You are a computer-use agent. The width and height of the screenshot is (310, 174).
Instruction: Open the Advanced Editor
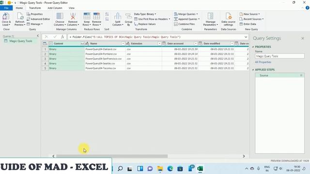(x=38, y=19)
